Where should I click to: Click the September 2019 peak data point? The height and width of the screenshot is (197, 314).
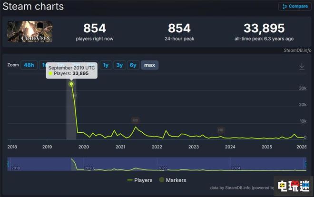[x=71, y=84]
